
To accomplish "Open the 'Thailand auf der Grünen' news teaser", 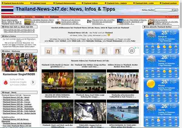I will [x=71, y=22].
